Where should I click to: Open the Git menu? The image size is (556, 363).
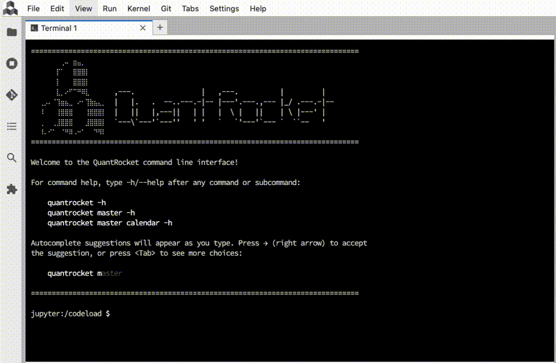(x=166, y=8)
